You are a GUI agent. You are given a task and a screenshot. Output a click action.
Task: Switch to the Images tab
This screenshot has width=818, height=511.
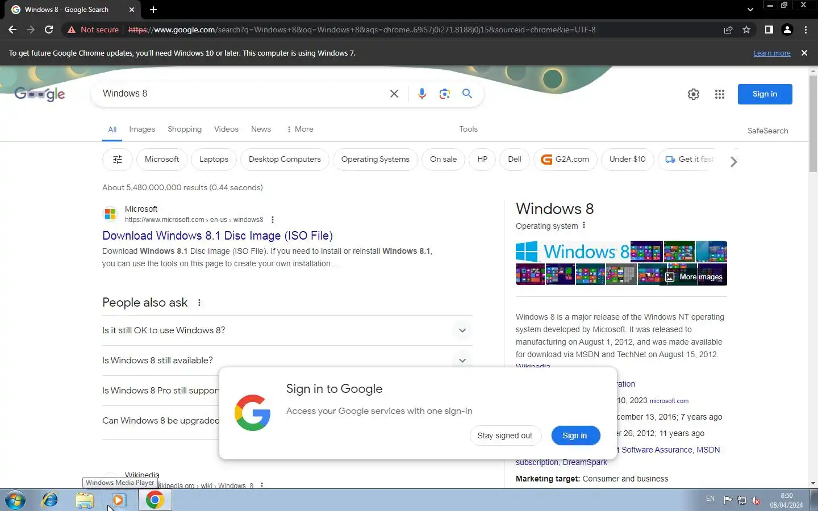pos(142,129)
